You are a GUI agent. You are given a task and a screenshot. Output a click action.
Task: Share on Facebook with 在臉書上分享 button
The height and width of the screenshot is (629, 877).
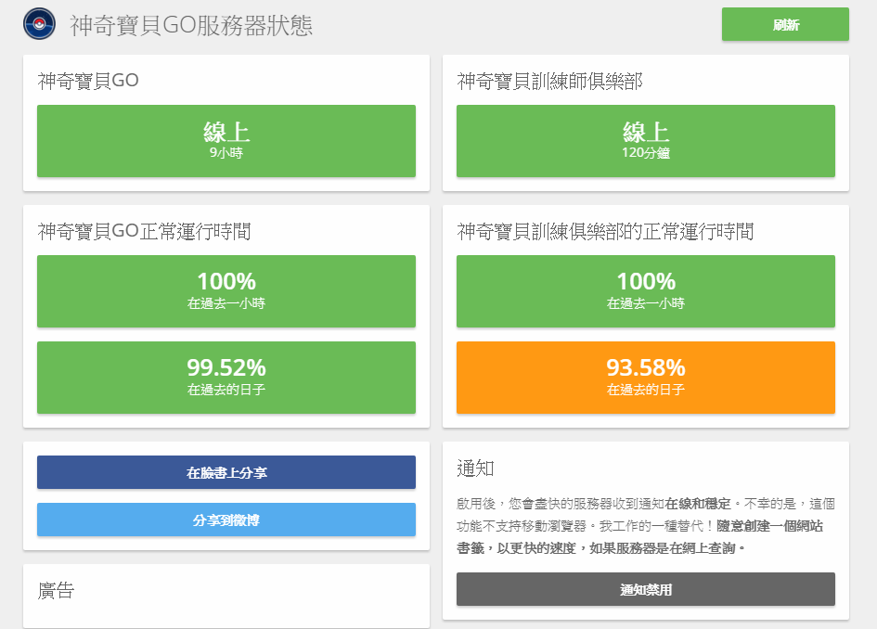(x=226, y=472)
